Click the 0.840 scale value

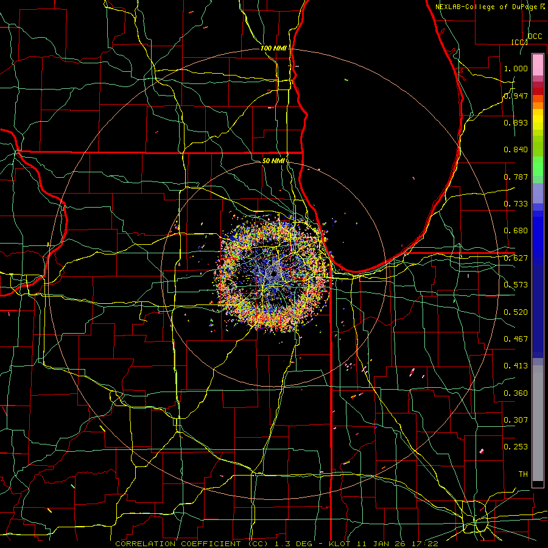click(516, 150)
